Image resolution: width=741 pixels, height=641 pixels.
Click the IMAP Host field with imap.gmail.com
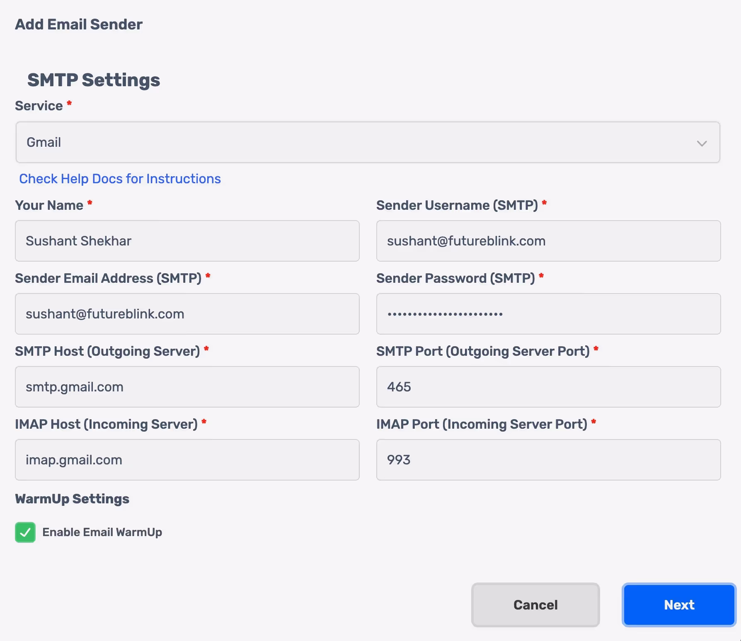pos(187,460)
